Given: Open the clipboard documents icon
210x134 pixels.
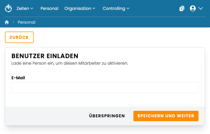Looking at the screenshot, I should (x=182, y=8).
